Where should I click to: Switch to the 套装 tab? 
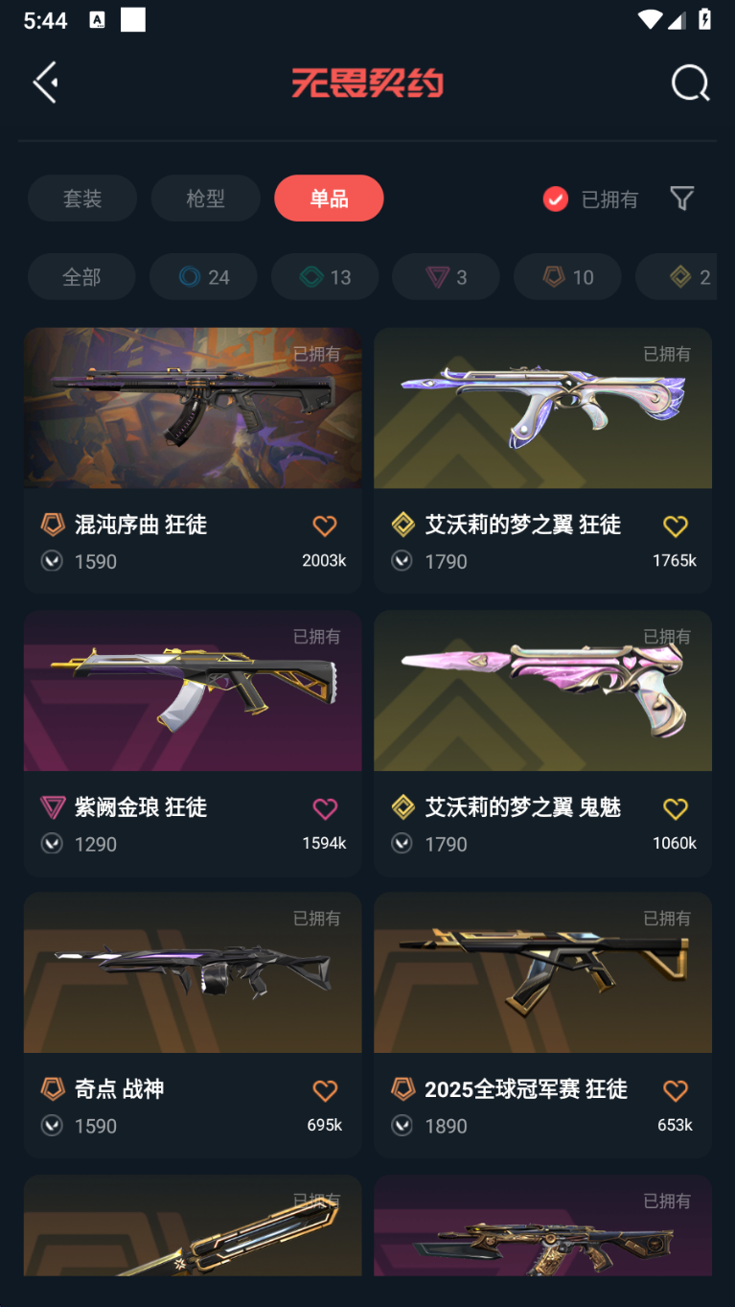(x=82, y=198)
